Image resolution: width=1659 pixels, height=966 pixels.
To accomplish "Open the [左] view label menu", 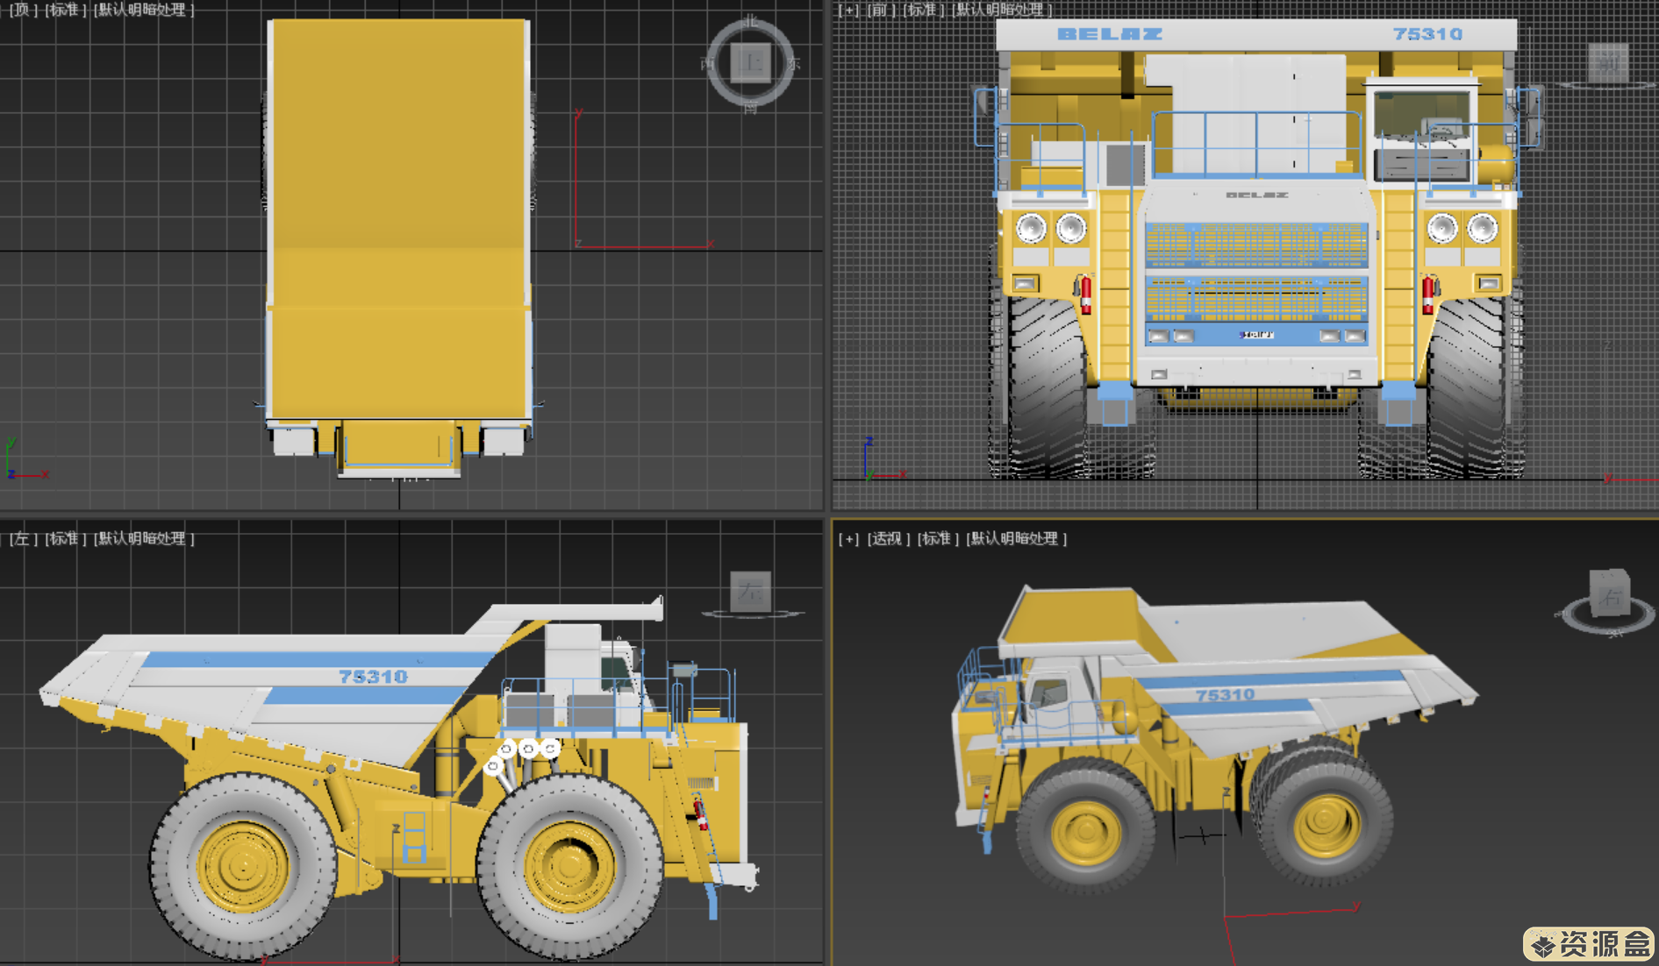I will tap(21, 538).
